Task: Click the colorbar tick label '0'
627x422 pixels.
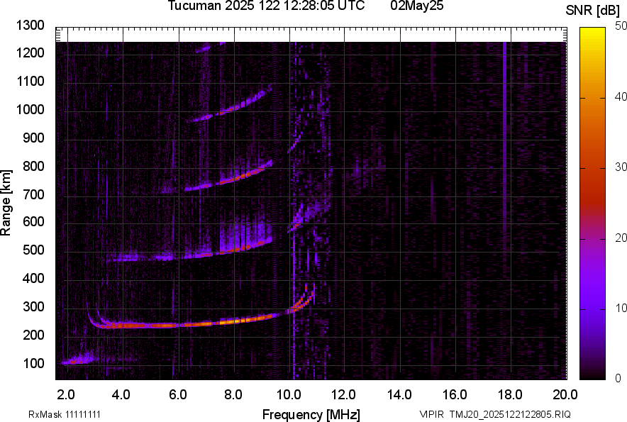Action: click(x=618, y=378)
